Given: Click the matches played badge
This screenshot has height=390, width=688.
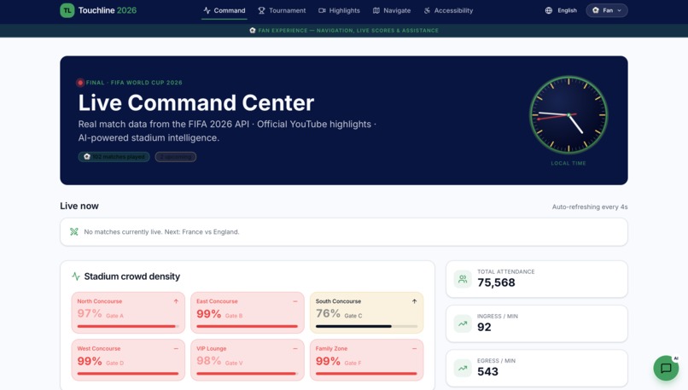Looking at the screenshot, I should click(x=114, y=157).
